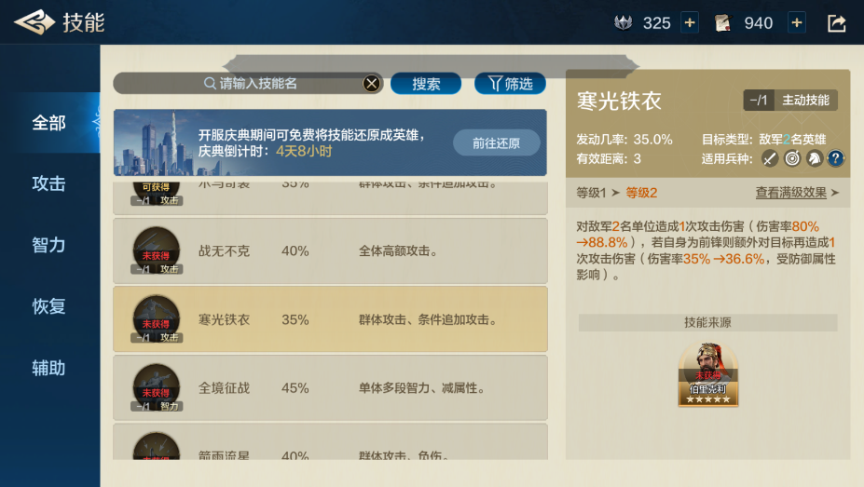Click the 群体攻击、条件追加攻击 description in selected row
This screenshot has height=487, width=864.
(428, 319)
